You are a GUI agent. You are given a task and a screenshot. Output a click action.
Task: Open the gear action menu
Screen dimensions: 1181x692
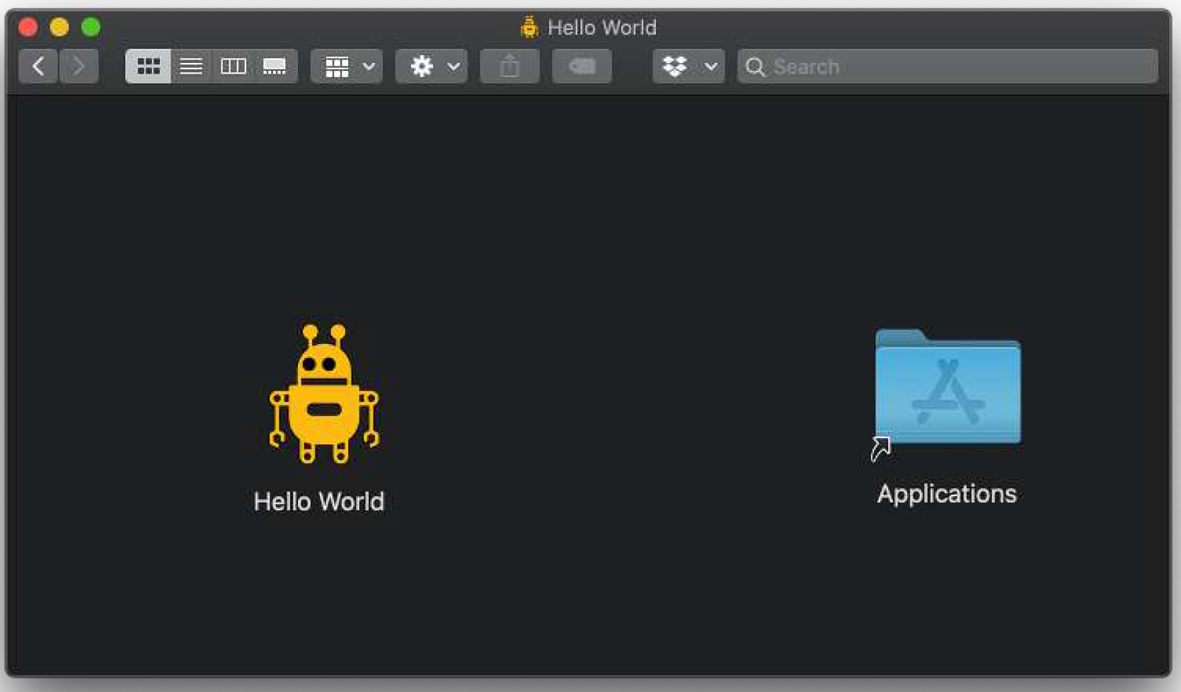pos(432,67)
